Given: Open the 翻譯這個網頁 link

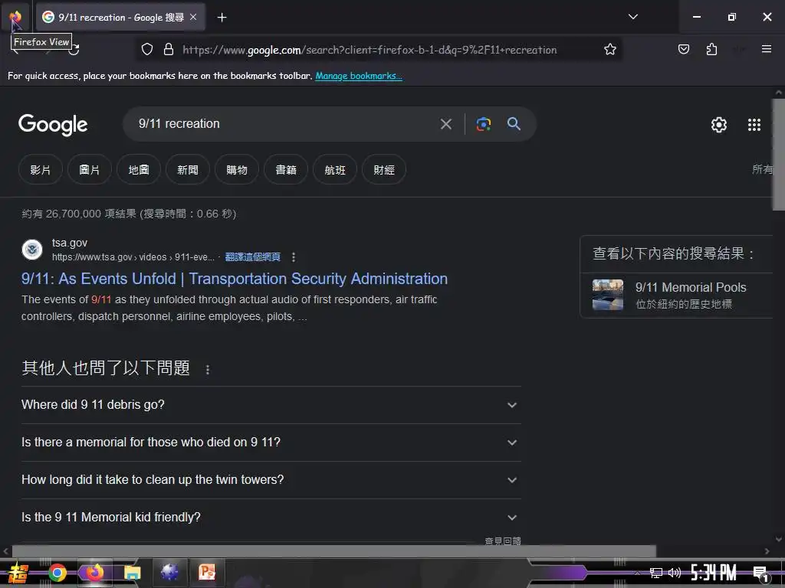Looking at the screenshot, I should point(252,257).
